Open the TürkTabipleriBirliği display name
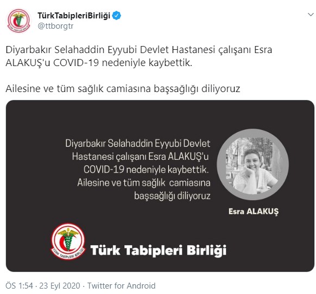Screen dimensions: 316x294 click(x=74, y=16)
